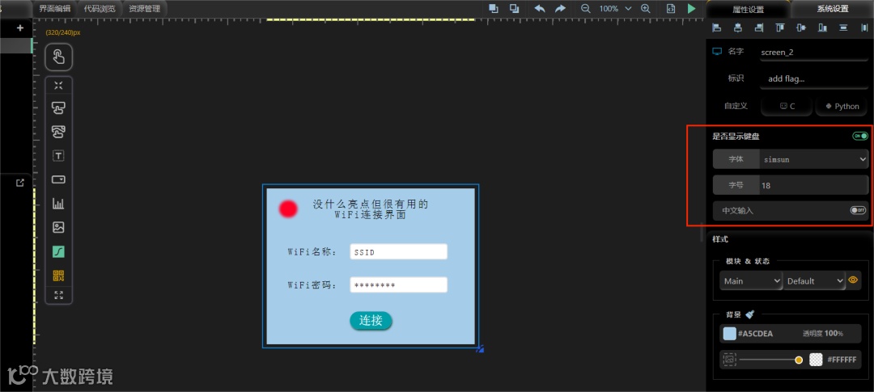Expand toolbox with outward arrows icon
The width and height of the screenshot is (874, 392).
pos(58,295)
